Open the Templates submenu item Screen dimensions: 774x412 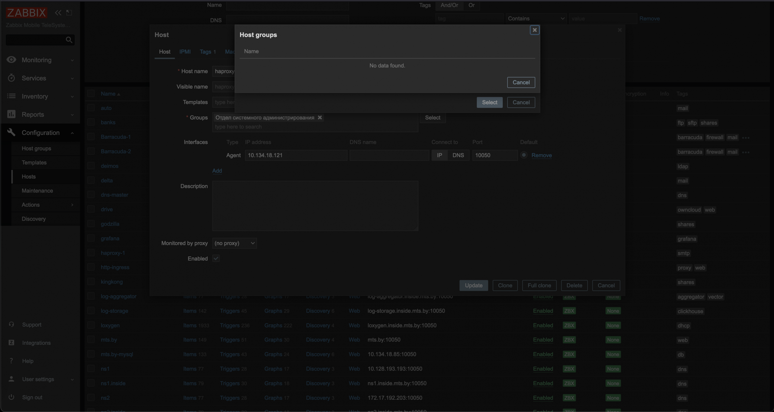tap(34, 162)
